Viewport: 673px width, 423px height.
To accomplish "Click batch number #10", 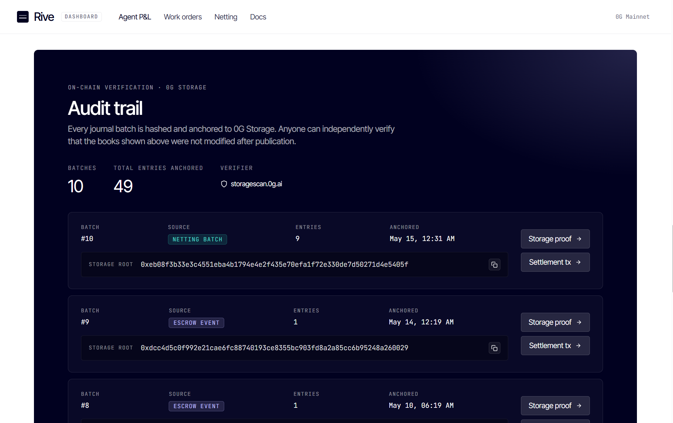I will [87, 239].
